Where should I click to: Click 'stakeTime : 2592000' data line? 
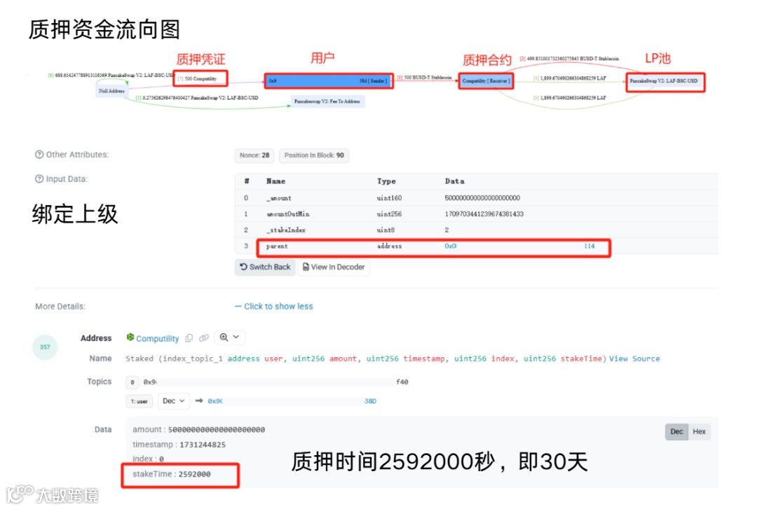[x=172, y=474]
